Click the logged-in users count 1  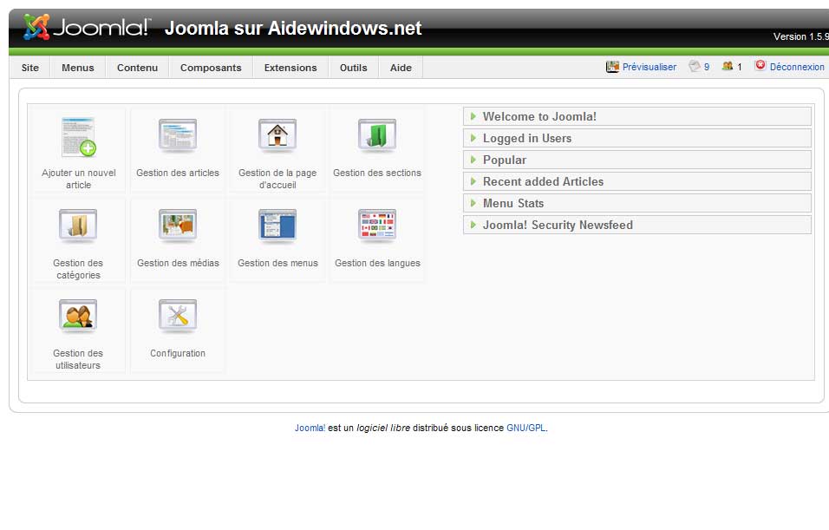[740, 67]
